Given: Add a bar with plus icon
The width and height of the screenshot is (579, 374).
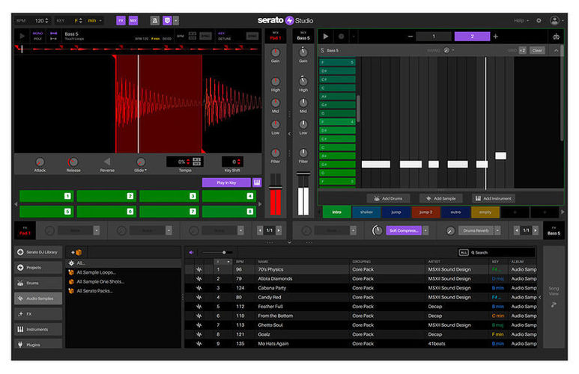Looking at the screenshot, I should (496, 37).
